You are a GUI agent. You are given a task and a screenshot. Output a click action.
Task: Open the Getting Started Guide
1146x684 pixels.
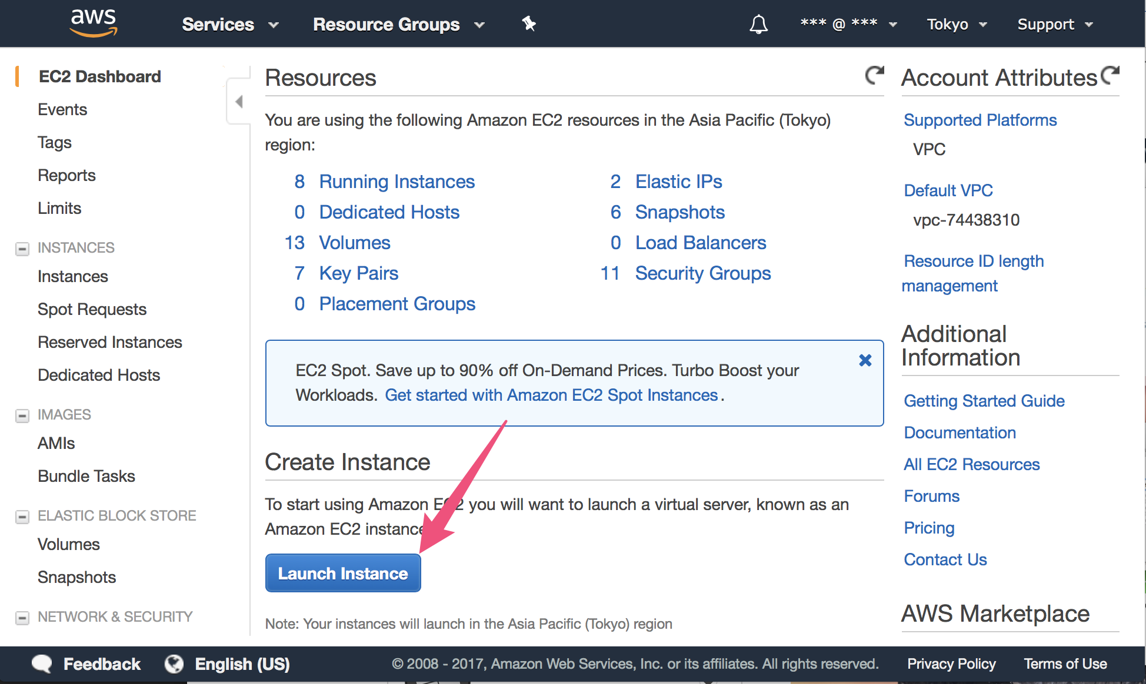coord(984,401)
